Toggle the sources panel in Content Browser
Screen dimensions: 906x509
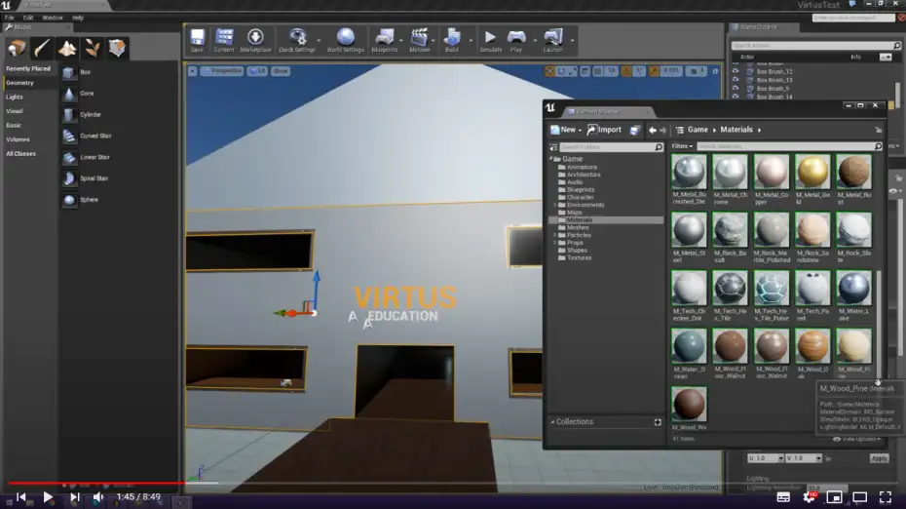553,147
